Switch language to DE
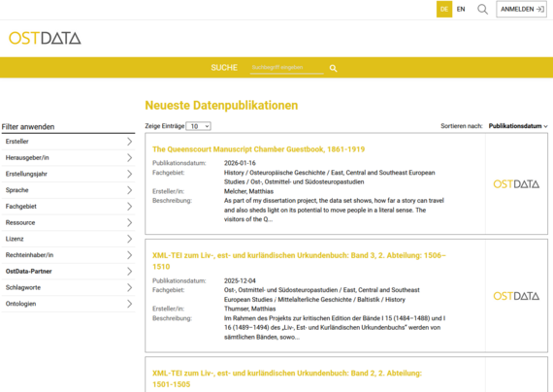 point(444,9)
